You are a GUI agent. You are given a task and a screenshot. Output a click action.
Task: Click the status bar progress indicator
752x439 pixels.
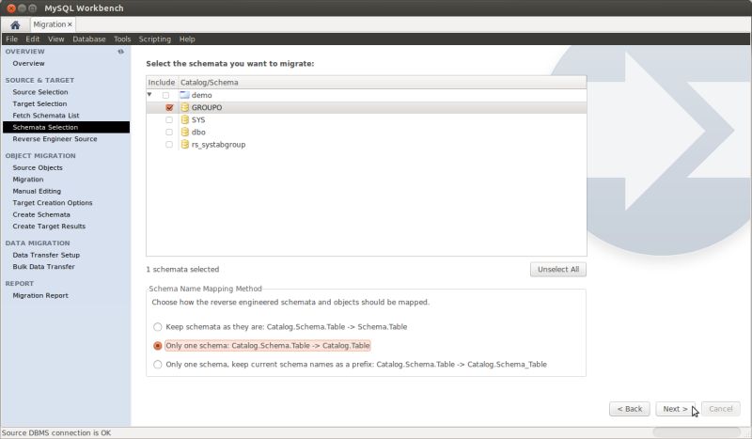point(697,432)
